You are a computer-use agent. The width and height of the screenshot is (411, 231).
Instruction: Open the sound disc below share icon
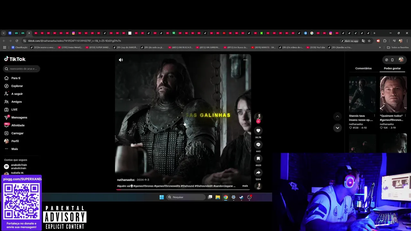[x=258, y=186]
